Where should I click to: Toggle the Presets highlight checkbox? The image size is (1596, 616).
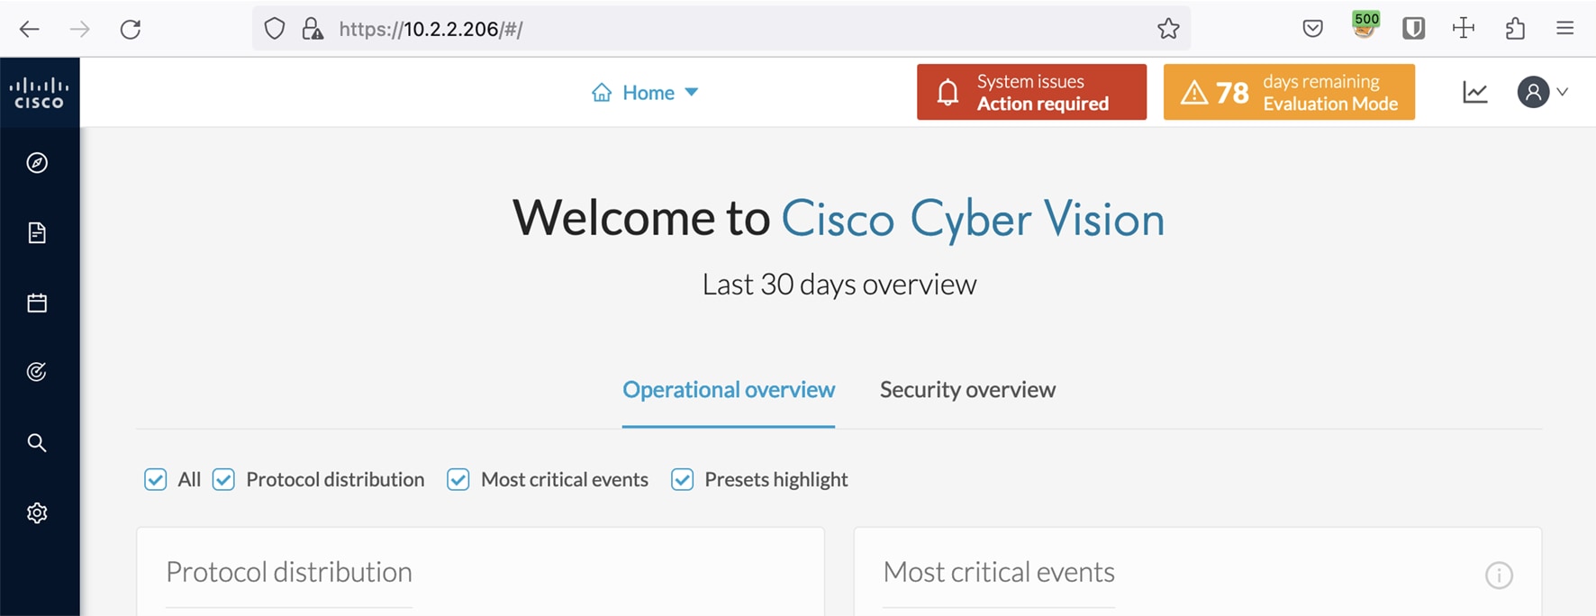683,479
